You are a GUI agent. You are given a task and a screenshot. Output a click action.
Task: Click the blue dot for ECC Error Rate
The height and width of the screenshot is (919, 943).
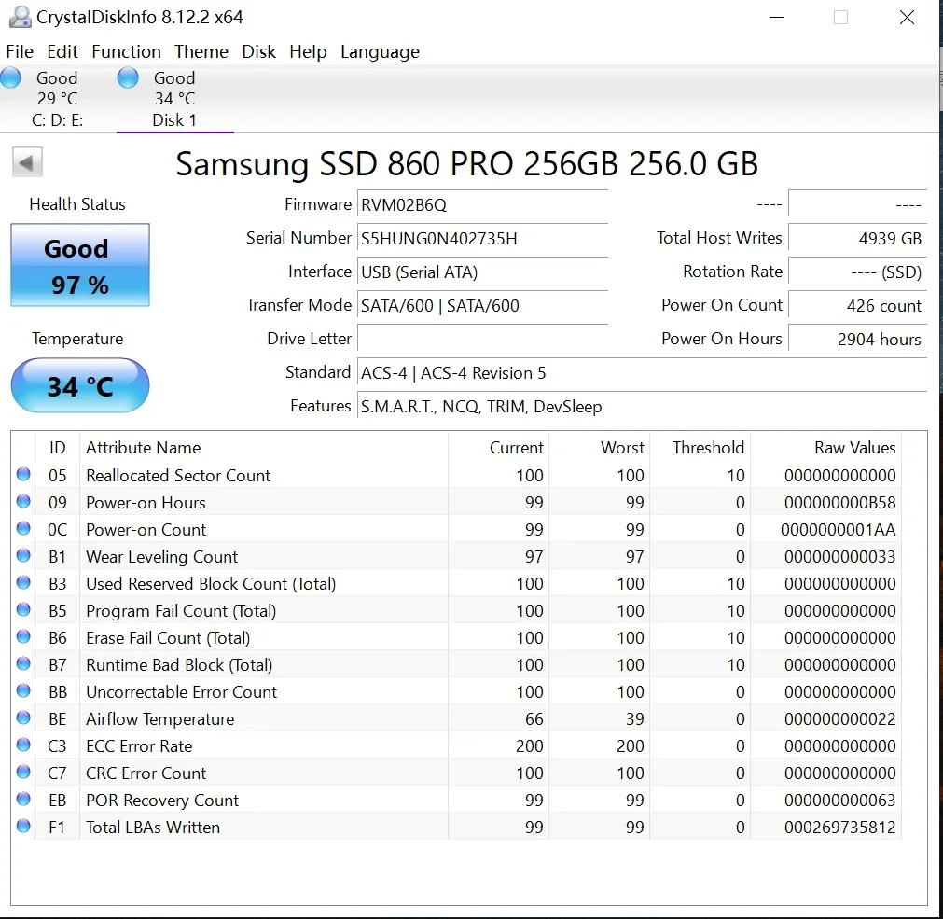22,745
